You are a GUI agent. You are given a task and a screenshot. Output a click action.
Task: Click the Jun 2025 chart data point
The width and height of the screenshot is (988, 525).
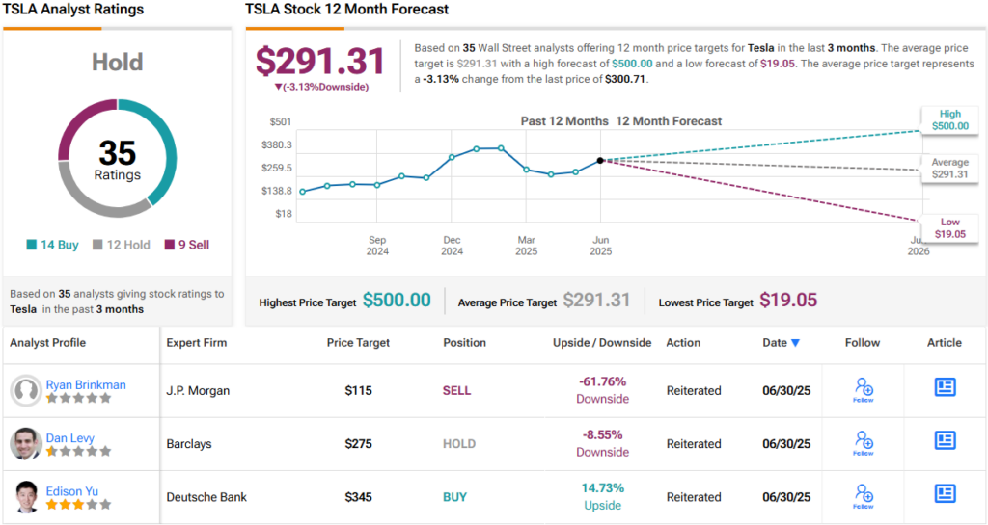[600, 160]
